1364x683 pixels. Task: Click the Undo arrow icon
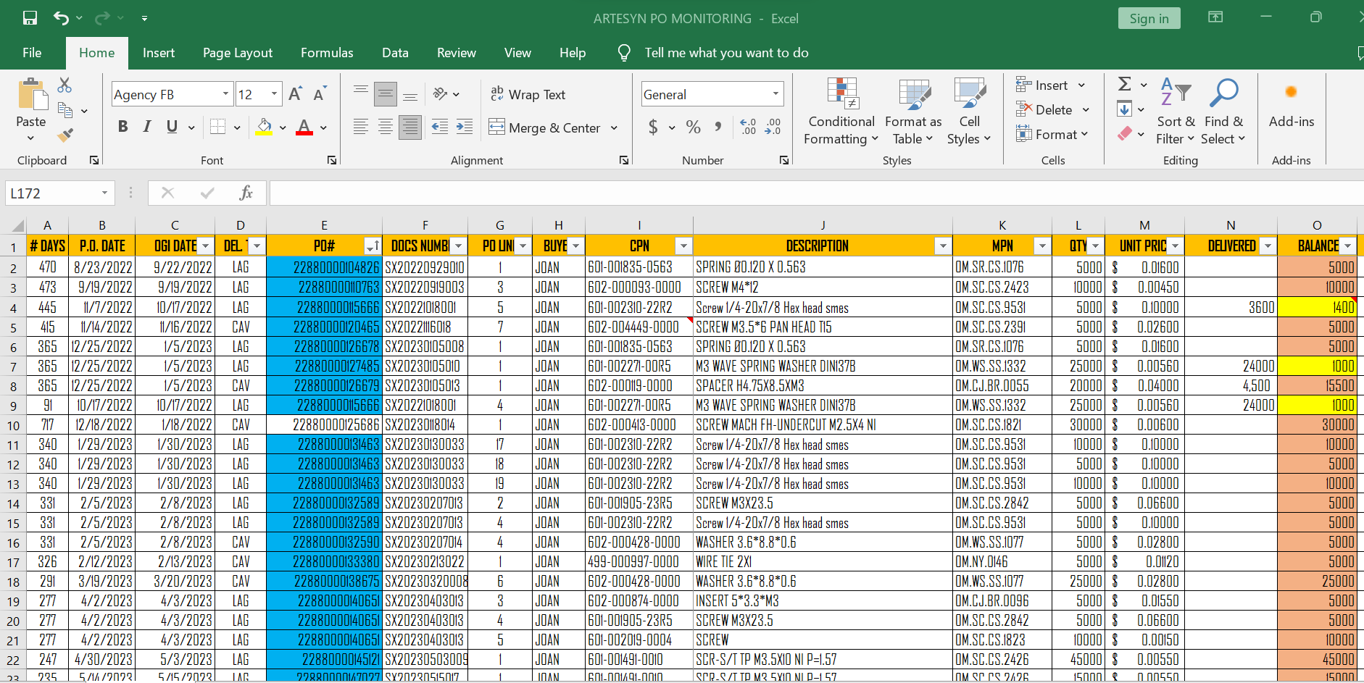62,18
